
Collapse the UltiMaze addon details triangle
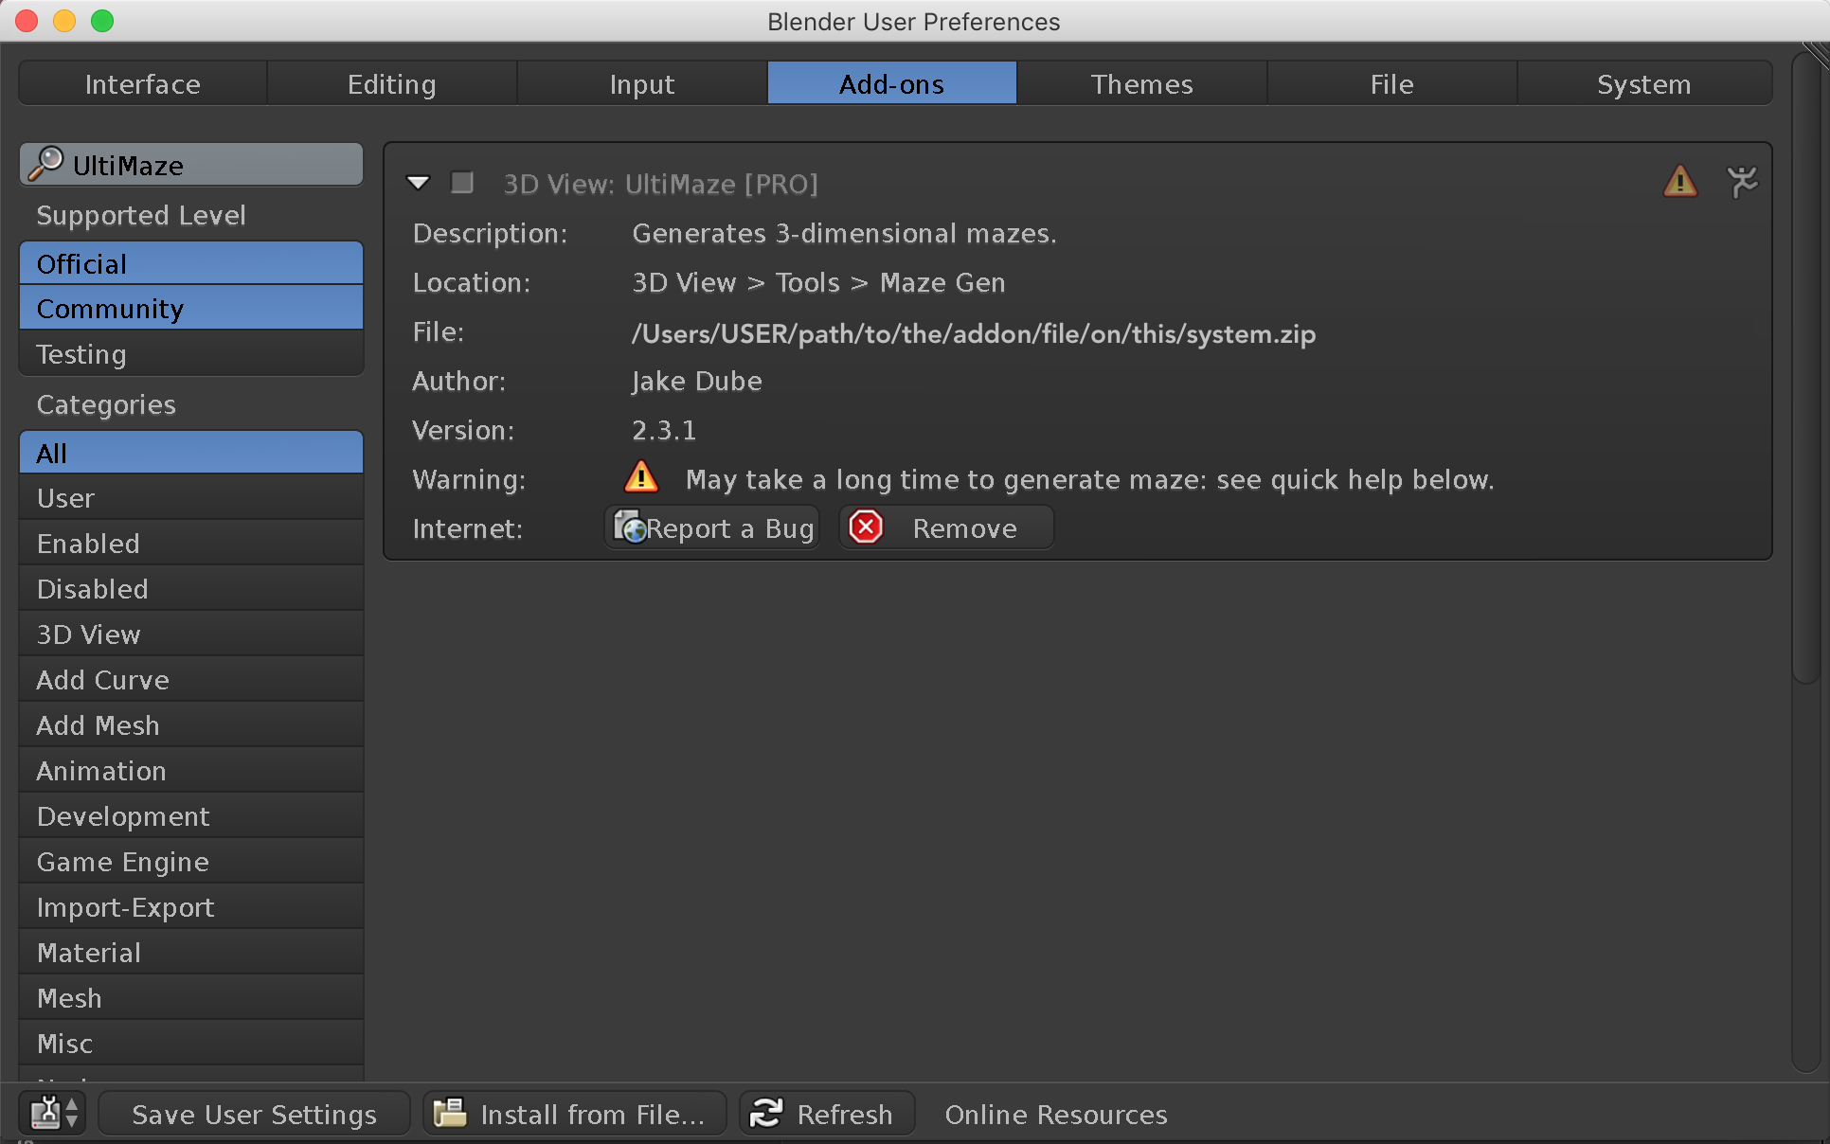418,182
